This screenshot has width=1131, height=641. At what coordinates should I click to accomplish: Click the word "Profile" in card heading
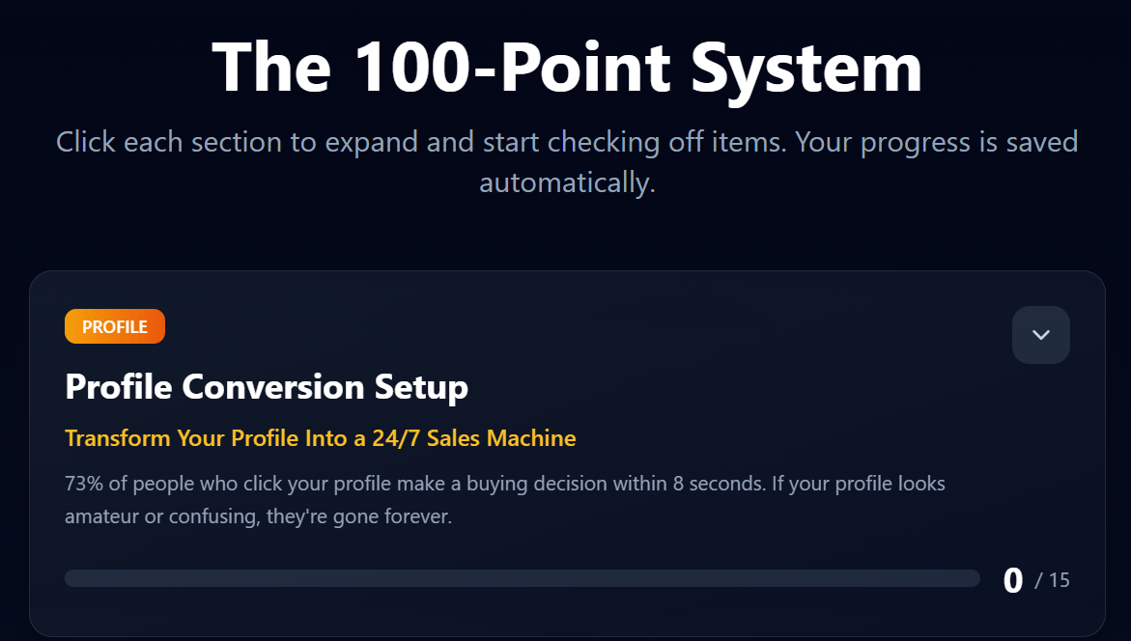119,387
